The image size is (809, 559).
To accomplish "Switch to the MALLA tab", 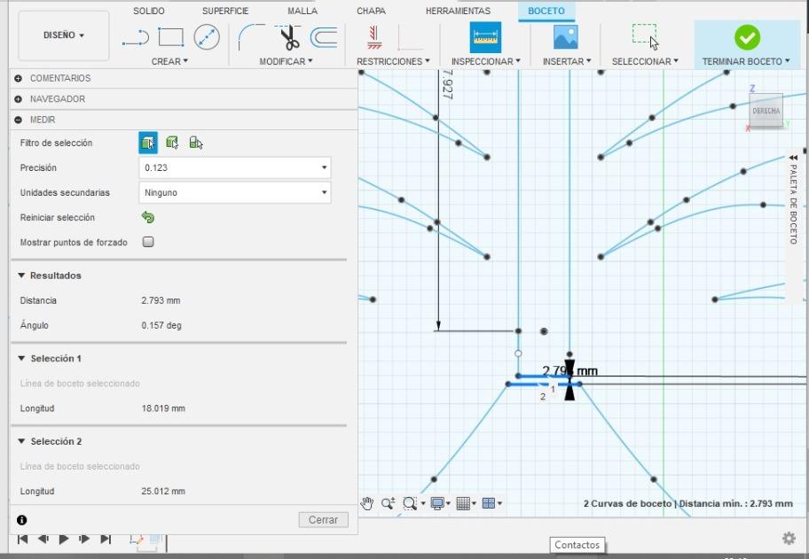I will tap(302, 11).
